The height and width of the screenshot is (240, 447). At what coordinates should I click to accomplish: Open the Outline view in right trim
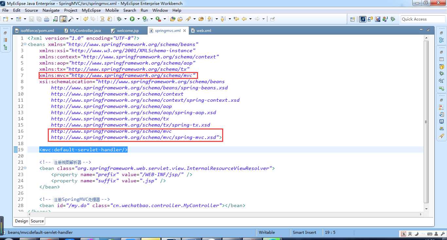441,40
